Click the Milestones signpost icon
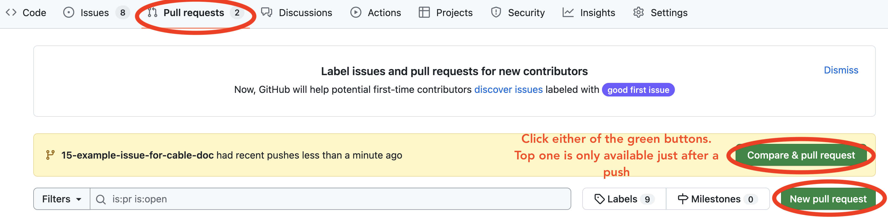 click(683, 199)
